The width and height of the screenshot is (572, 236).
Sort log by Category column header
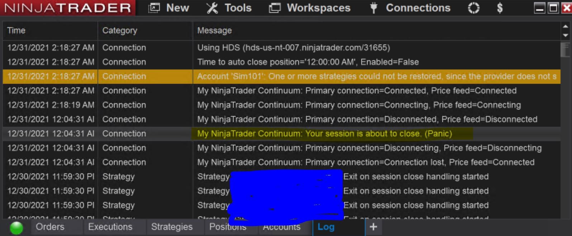tap(120, 31)
